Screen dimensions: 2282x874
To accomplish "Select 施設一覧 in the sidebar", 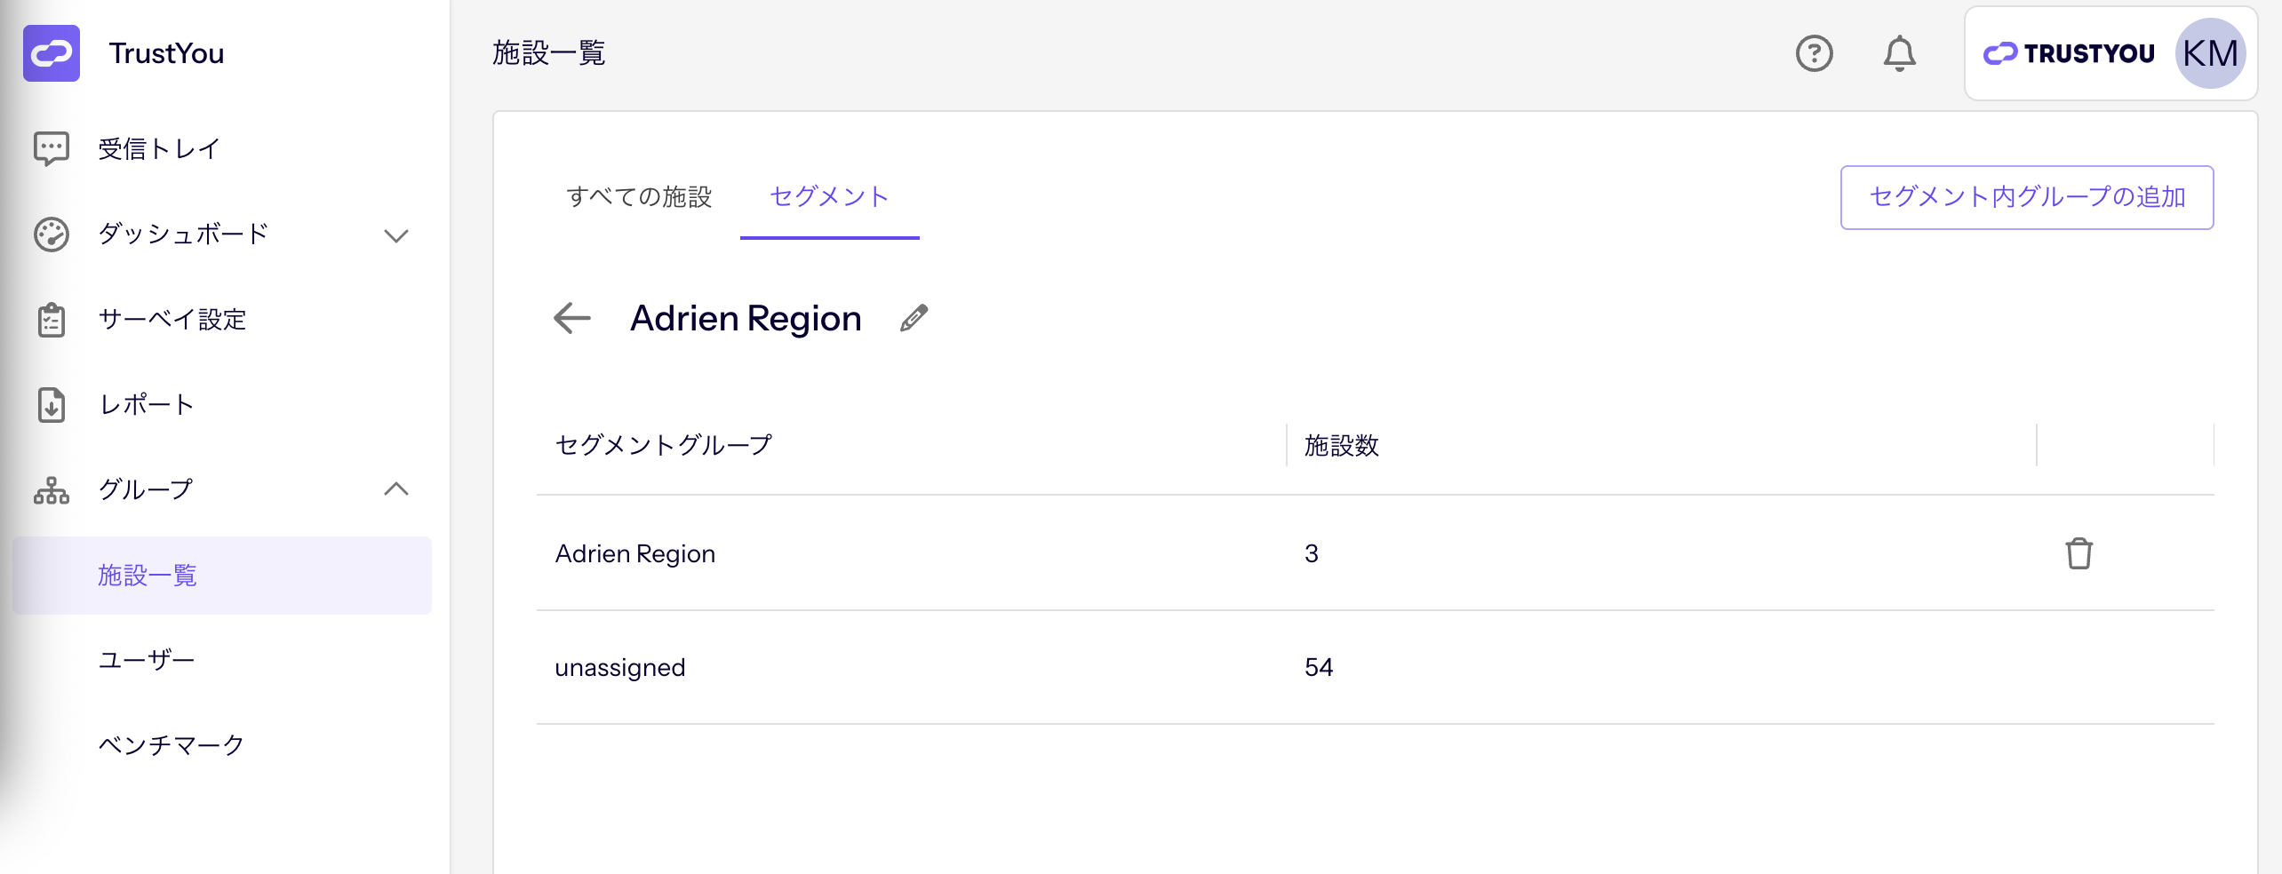I will coord(222,576).
